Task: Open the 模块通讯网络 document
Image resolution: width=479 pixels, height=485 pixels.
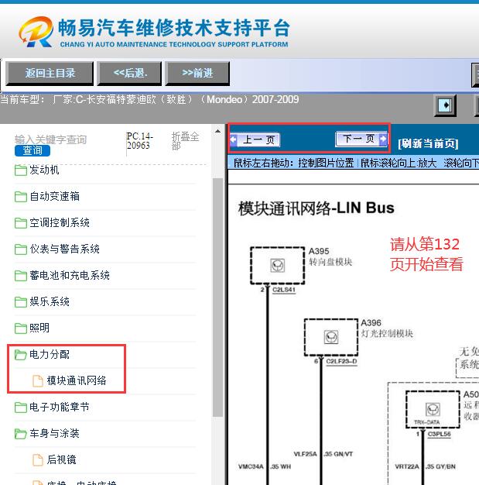Action: (77, 380)
